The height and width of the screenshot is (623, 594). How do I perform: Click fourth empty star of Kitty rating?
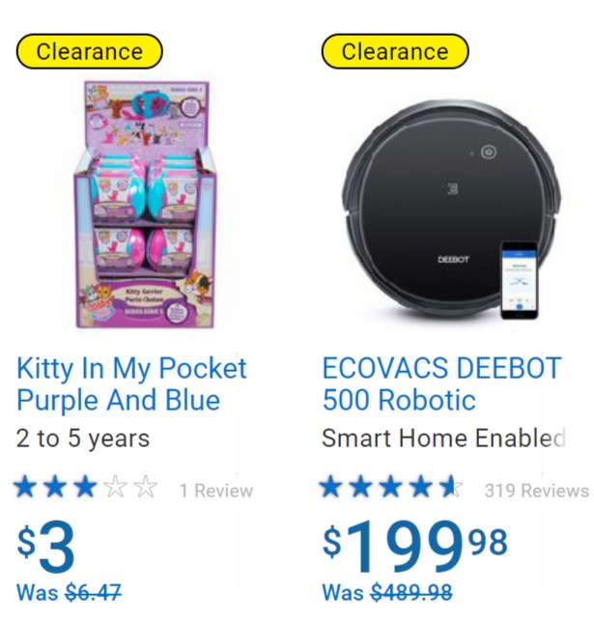point(116,488)
